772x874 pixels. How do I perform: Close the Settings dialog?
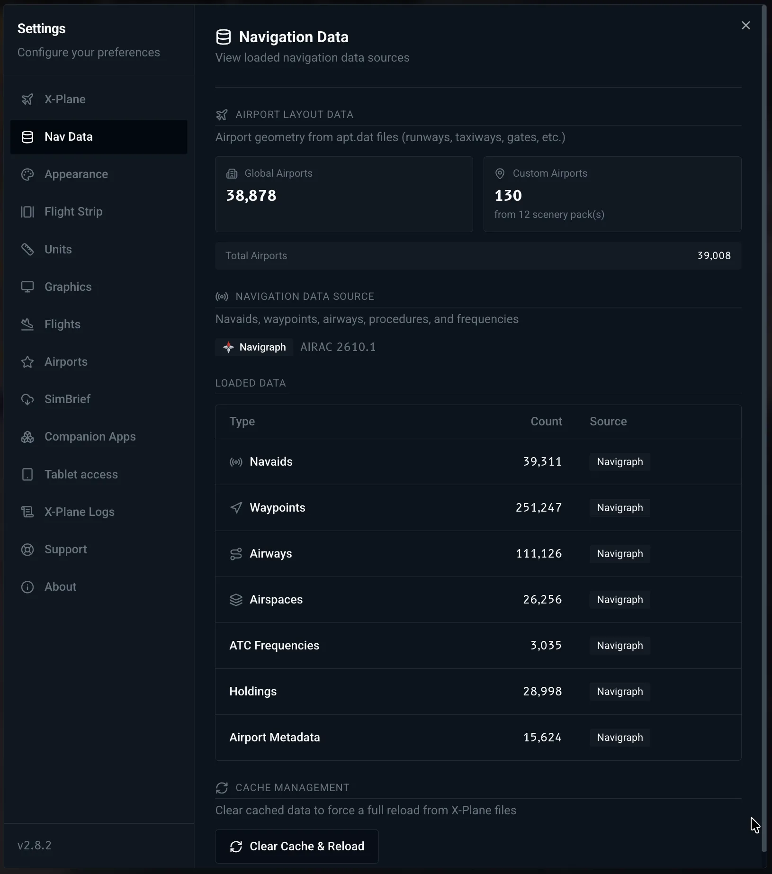coord(746,26)
